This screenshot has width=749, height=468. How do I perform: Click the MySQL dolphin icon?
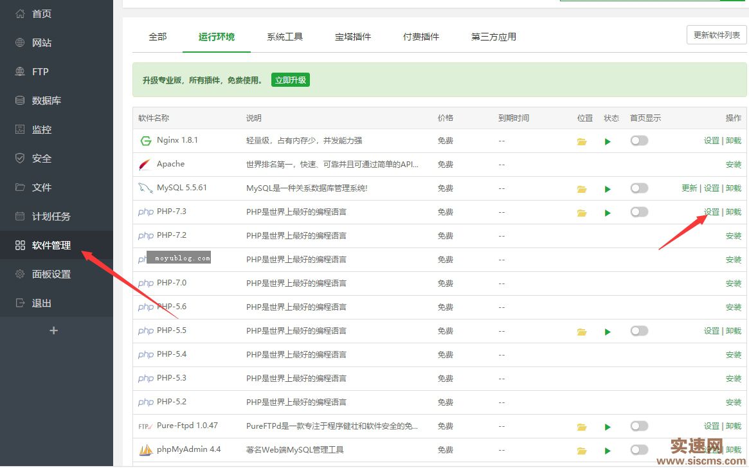[x=145, y=188]
